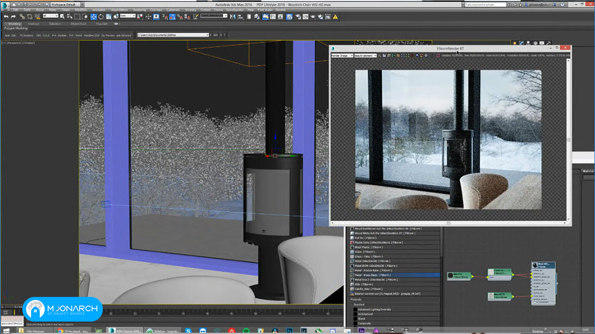Toggle the Percent Snap button
The width and height of the screenshot is (595, 334).
click(180, 17)
